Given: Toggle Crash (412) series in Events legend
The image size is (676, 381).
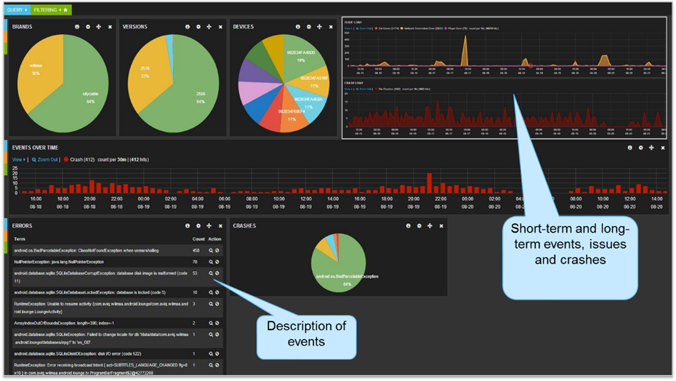Looking at the screenshot, I should (x=79, y=160).
